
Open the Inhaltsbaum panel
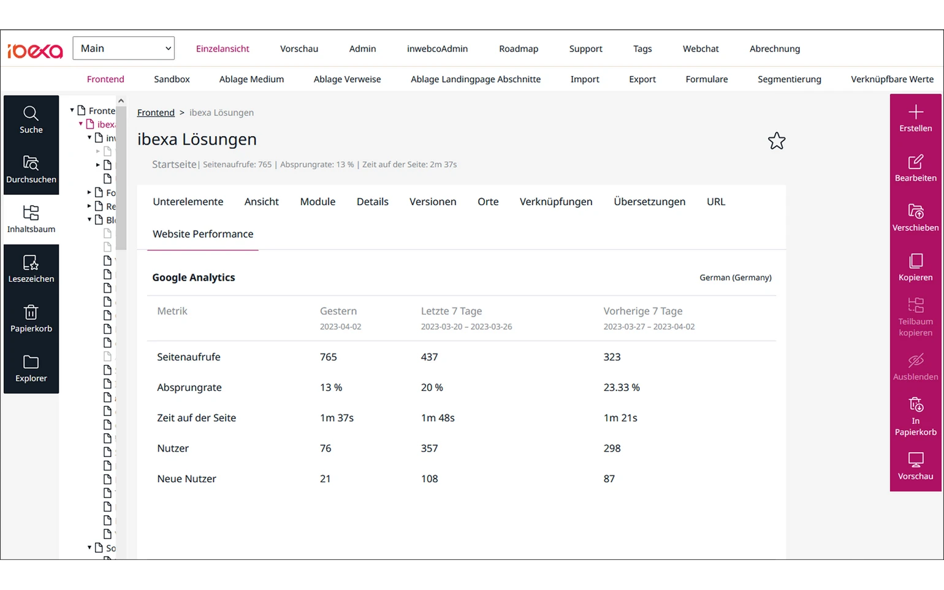[x=31, y=219]
